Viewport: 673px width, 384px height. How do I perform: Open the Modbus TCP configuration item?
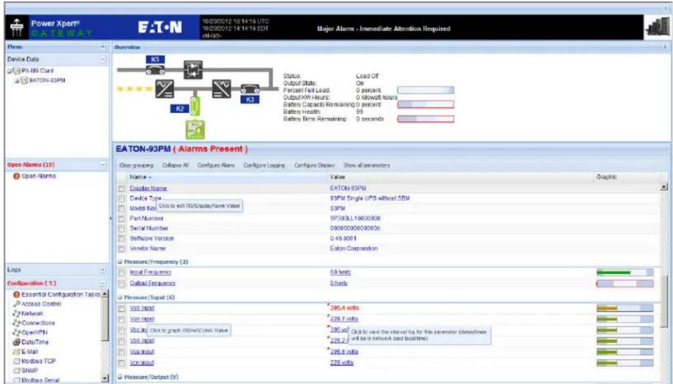point(35,361)
